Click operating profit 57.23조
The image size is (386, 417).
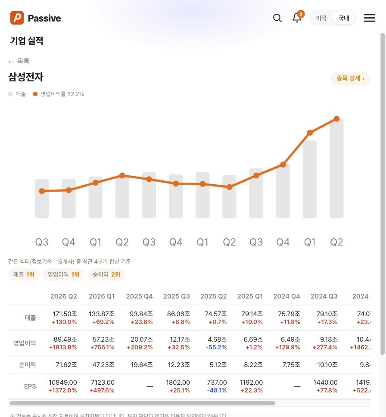tap(103, 339)
